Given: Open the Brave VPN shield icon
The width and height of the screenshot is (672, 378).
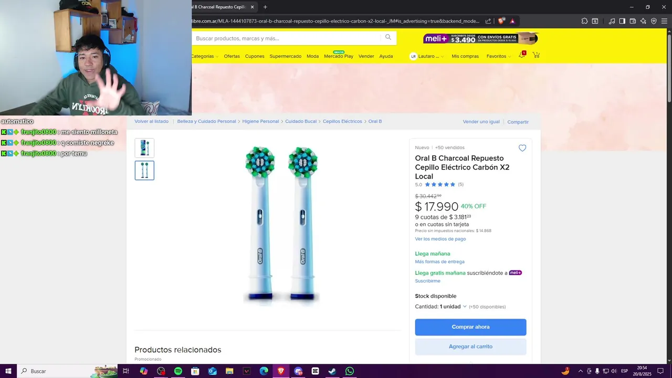Looking at the screenshot, I should pos(654,21).
